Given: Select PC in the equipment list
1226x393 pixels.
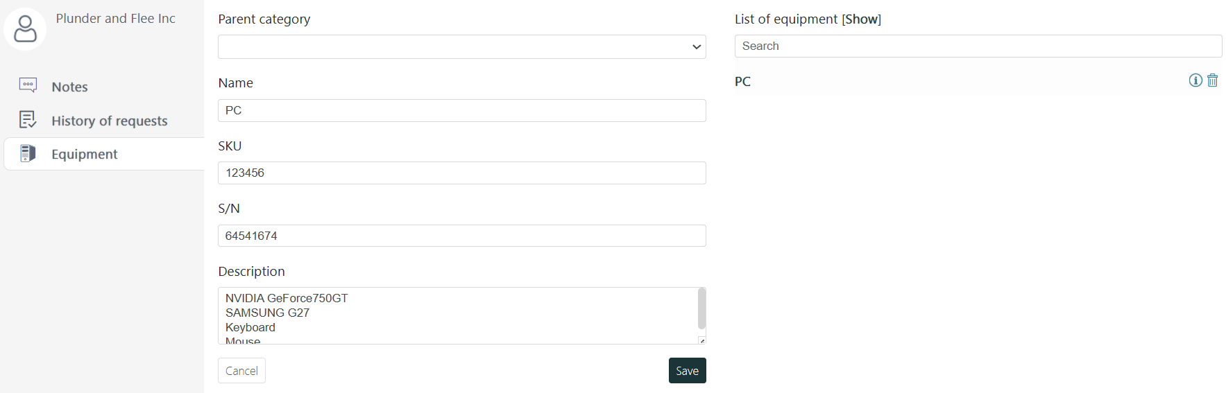Looking at the screenshot, I should click(743, 82).
